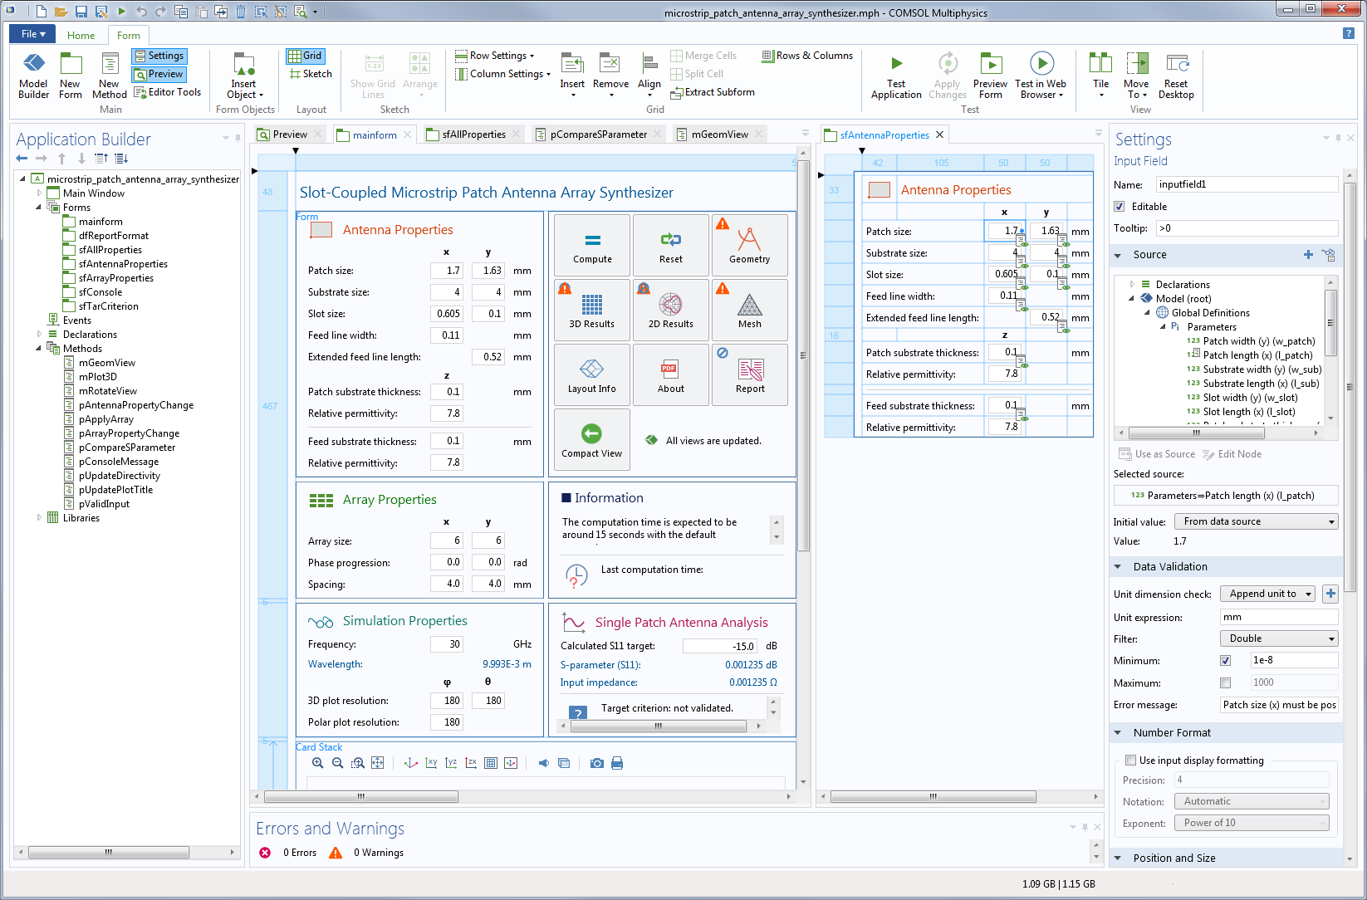Click the zoom in magnifier icon
The image size is (1367, 900).
[318, 763]
